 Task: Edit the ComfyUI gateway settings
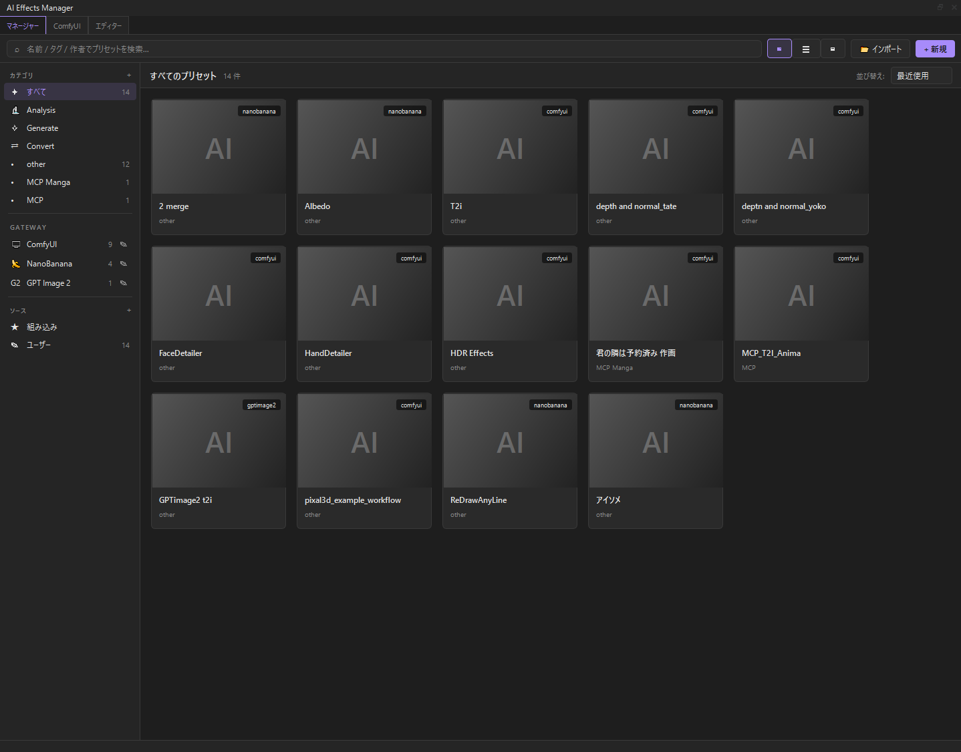click(x=123, y=244)
